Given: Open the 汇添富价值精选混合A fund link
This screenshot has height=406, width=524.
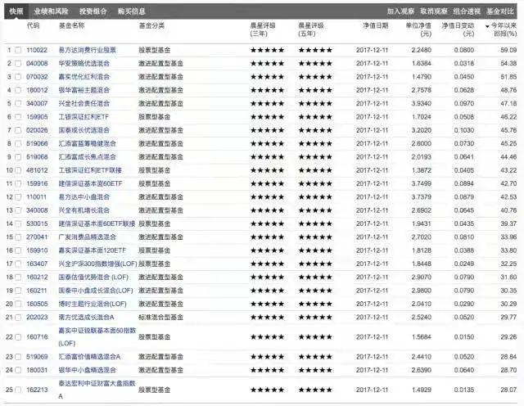Looking at the screenshot, I should 89,357.
